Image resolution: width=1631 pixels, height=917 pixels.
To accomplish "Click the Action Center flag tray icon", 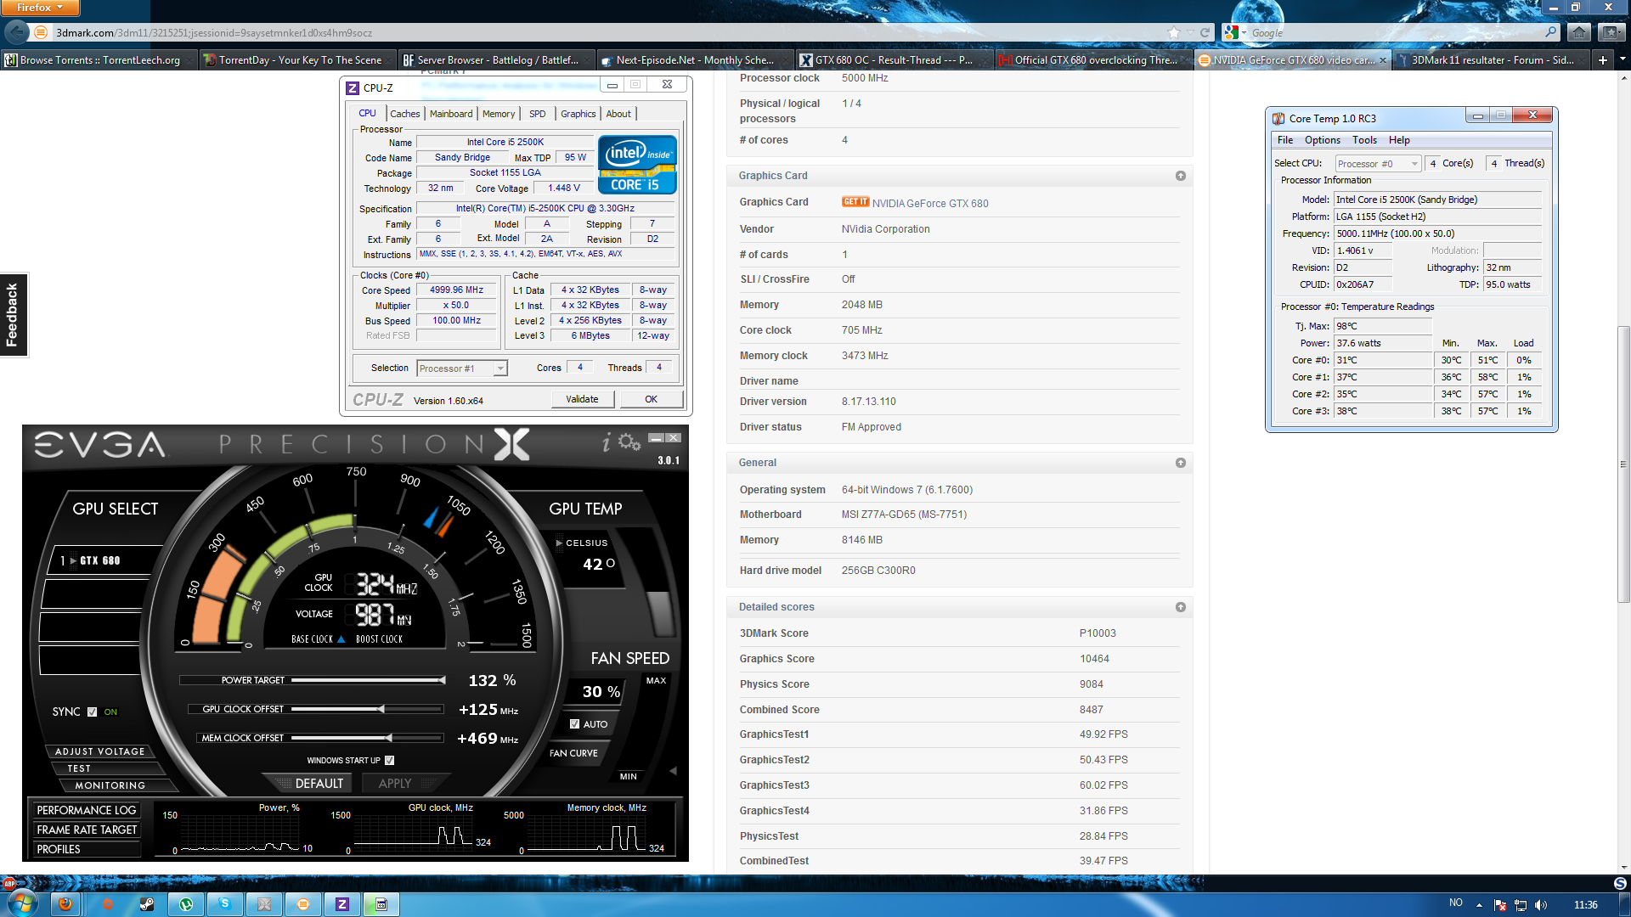I will (x=1500, y=905).
